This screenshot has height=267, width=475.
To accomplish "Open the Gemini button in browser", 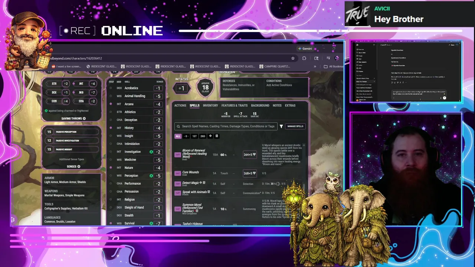I will tap(305, 49).
